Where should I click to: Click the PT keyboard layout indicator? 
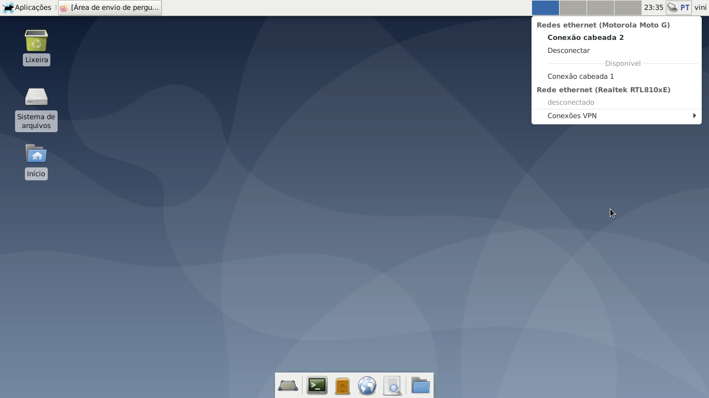pos(685,7)
